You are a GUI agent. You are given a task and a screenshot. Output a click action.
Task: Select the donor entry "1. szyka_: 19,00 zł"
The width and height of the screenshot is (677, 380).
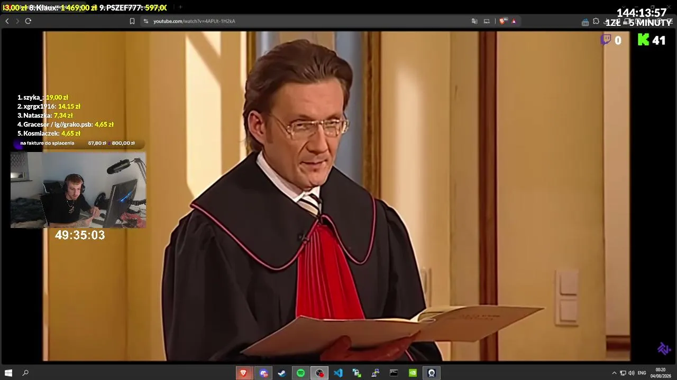coord(43,98)
